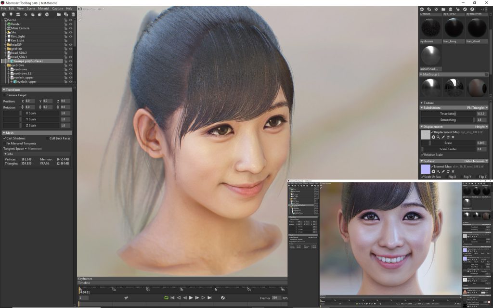Jump to the last frame of the timeline
493x308 pixels.
[x=210, y=298]
